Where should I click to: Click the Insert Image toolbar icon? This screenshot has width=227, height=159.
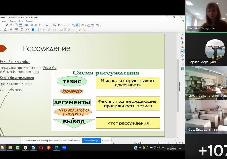point(46,25)
